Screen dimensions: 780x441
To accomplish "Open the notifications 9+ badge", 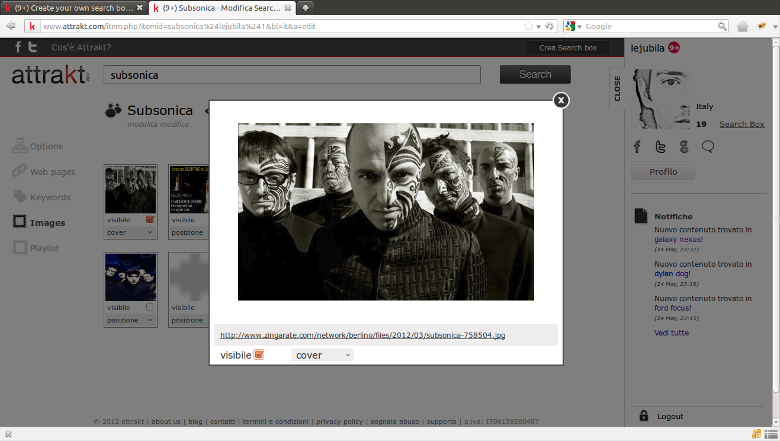I will tap(674, 48).
